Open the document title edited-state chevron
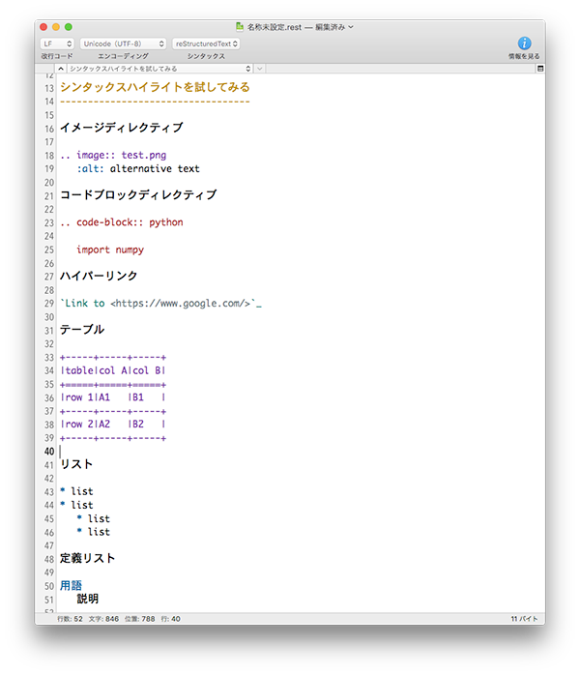Image resolution: width=580 pixels, height=675 pixels. click(x=351, y=27)
